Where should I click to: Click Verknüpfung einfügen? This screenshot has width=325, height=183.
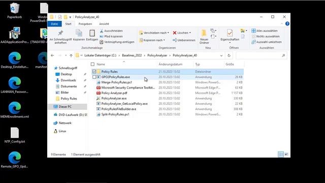pyautogui.click(x=117, y=42)
